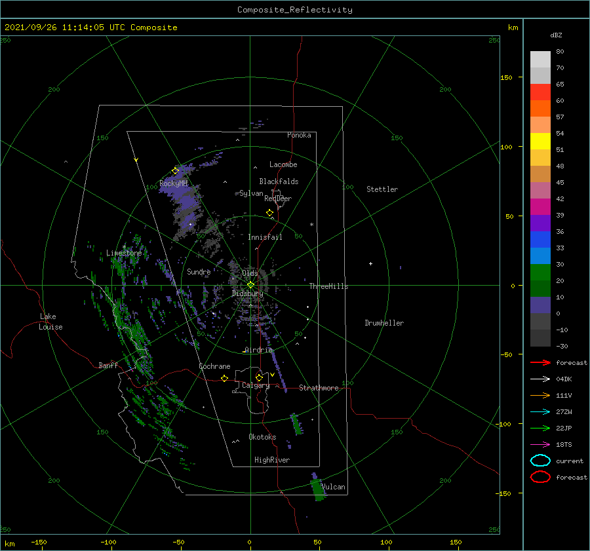Click the Strathmore town label
The height and width of the screenshot is (551, 590).
319,388
